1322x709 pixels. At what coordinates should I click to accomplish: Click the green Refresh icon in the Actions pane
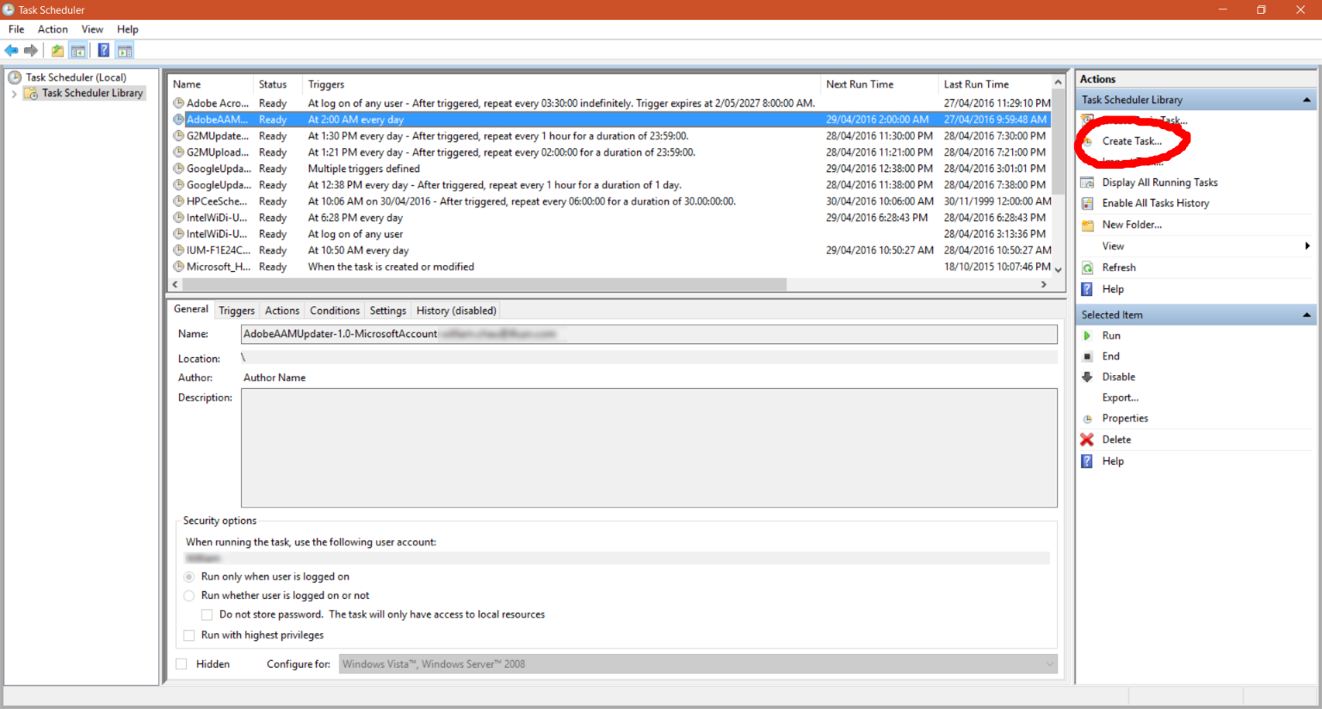(x=1088, y=268)
